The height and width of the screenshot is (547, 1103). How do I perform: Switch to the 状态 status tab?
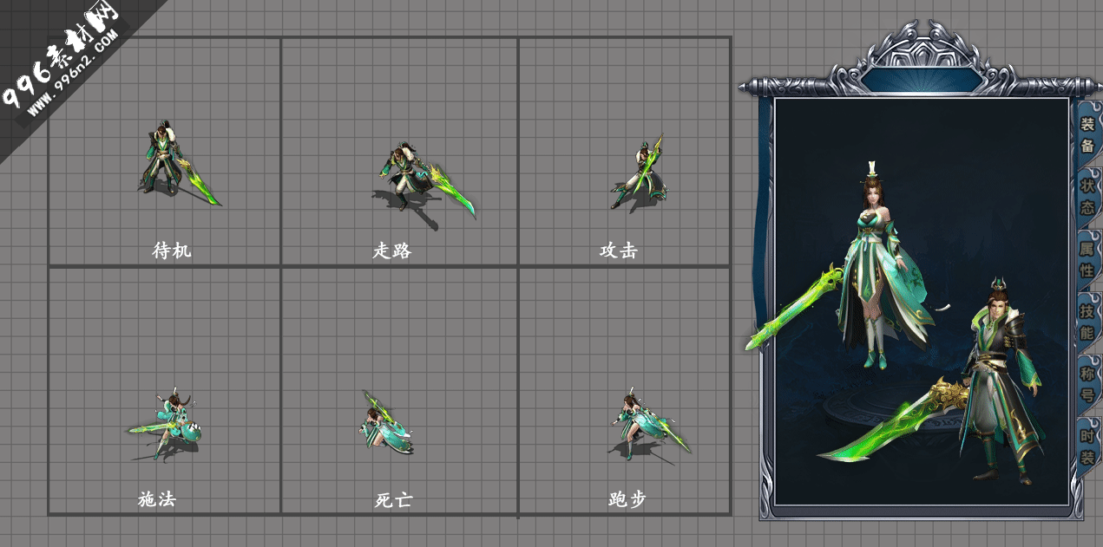click(x=1087, y=197)
